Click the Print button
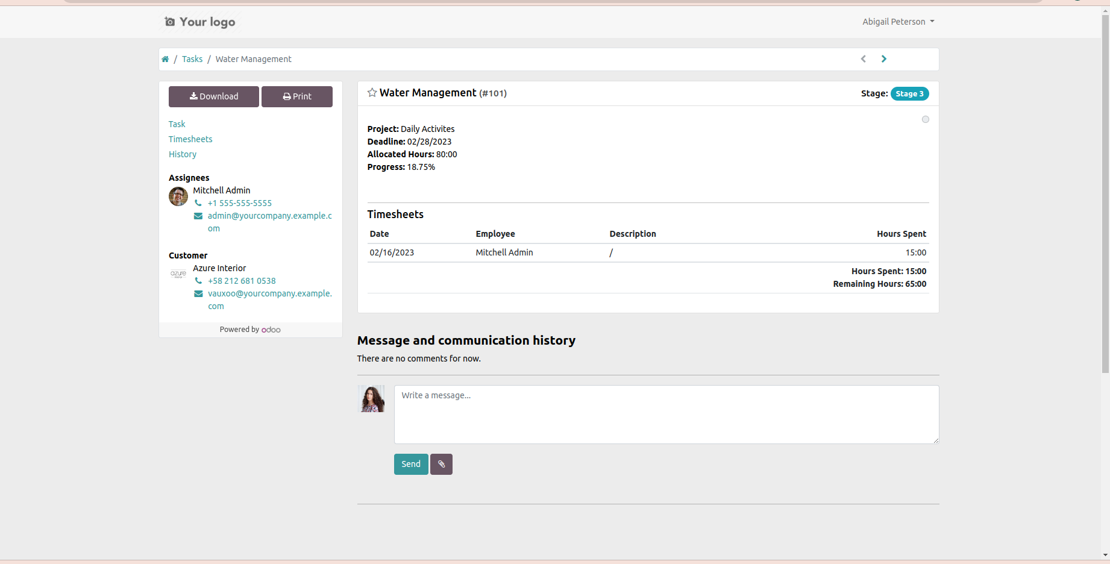 (297, 96)
